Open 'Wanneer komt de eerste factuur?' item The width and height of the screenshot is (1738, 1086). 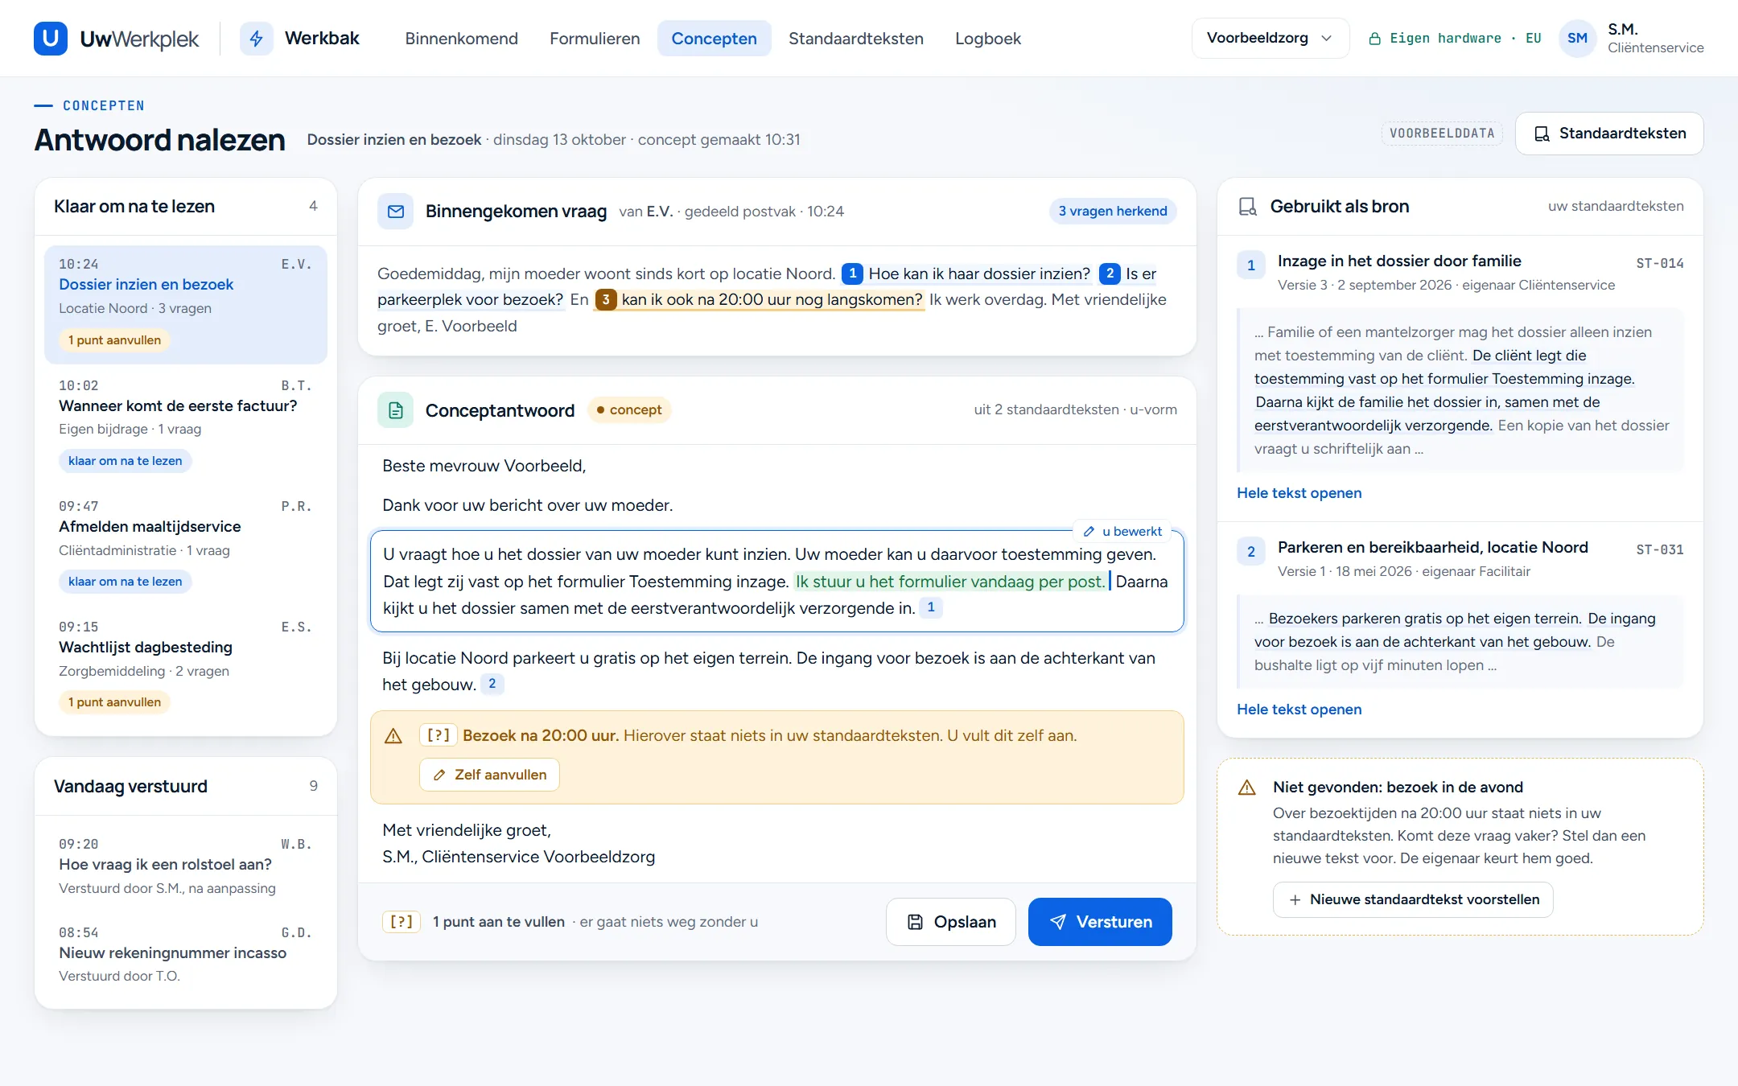(x=185, y=425)
